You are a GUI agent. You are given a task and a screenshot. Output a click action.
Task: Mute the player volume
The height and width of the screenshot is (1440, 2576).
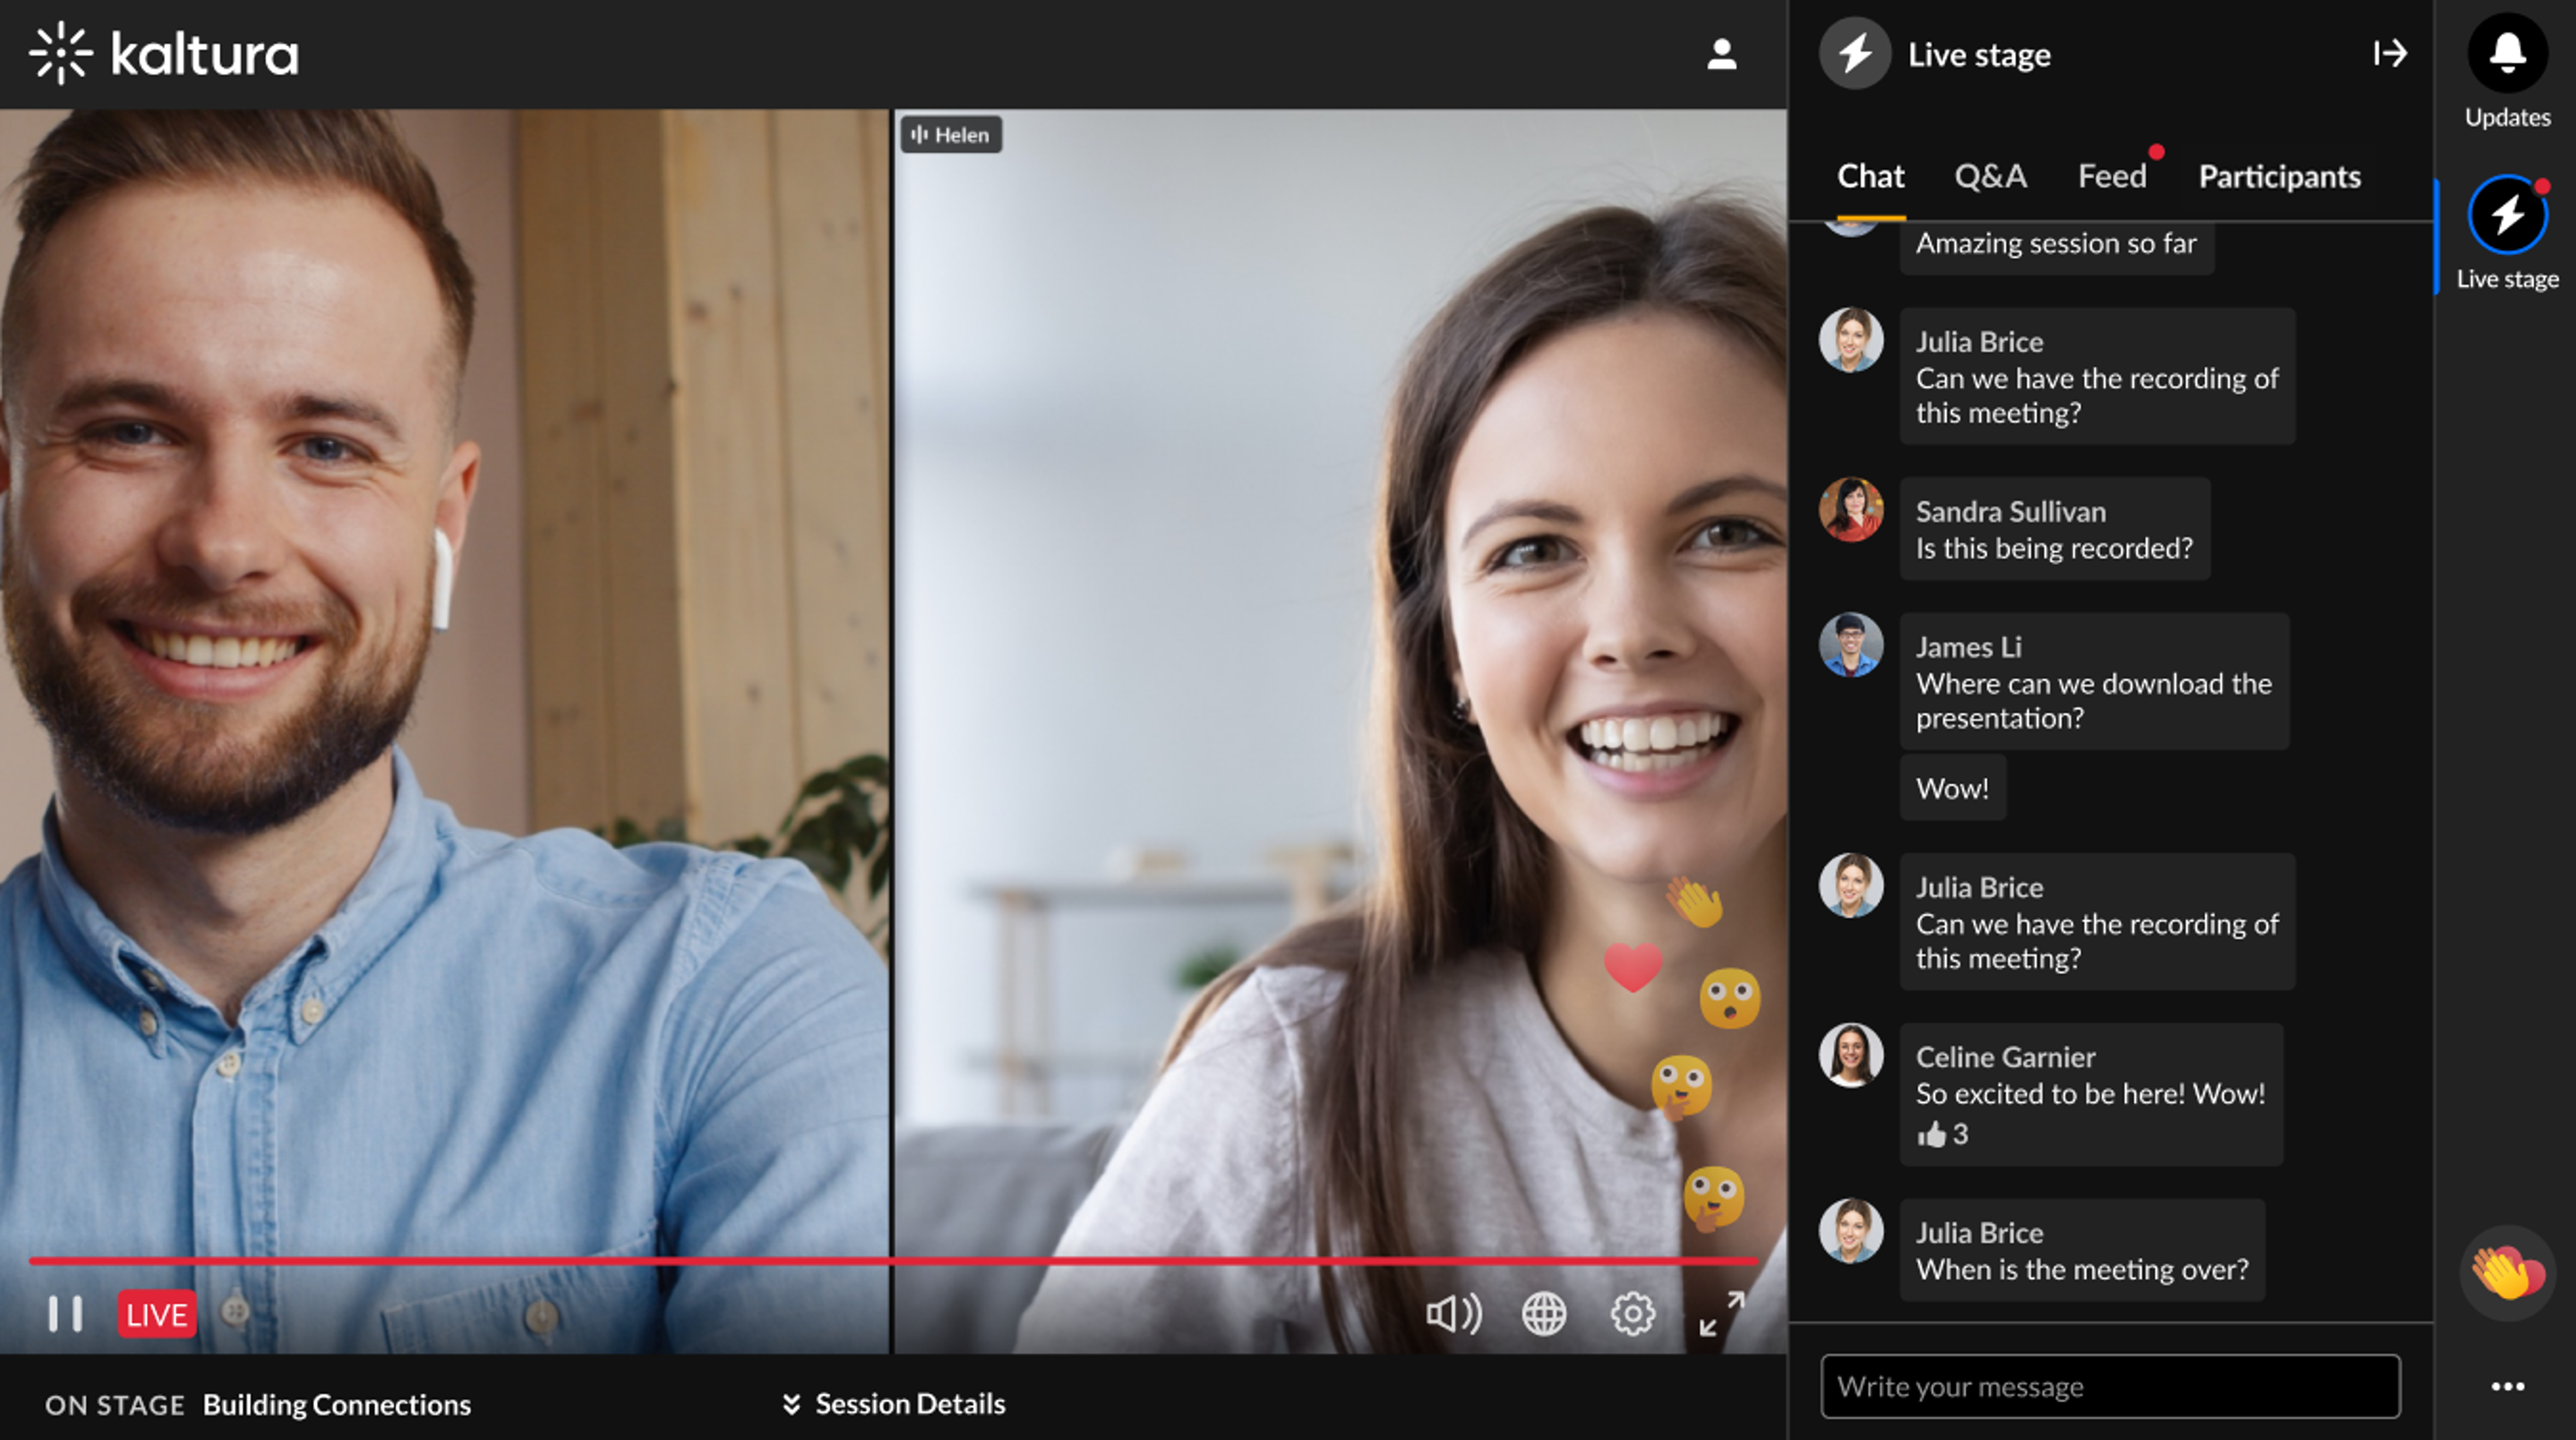[x=1453, y=1314]
